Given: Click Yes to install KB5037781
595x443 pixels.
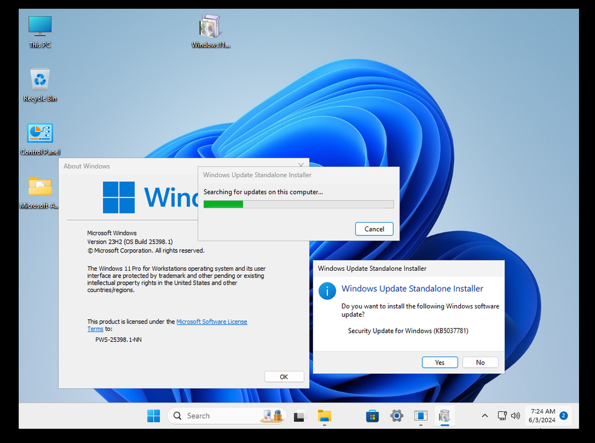Looking at the screenshot, I should [440, 362].
